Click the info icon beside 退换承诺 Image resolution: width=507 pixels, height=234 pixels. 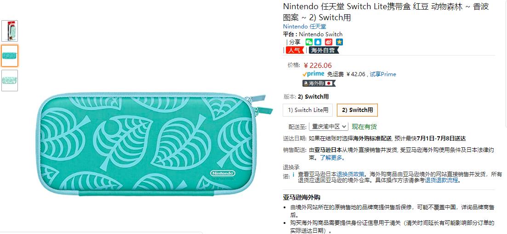293,175
